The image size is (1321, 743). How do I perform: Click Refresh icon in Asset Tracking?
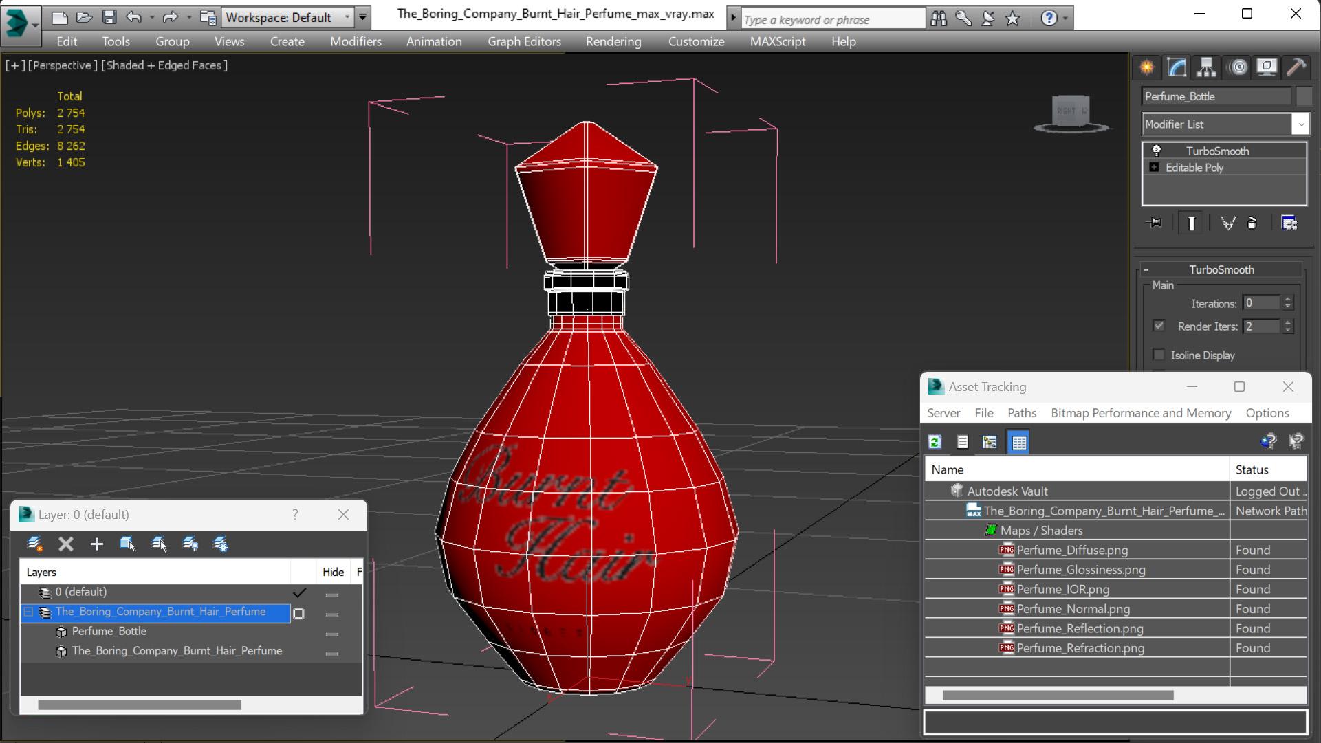point(935,442)
